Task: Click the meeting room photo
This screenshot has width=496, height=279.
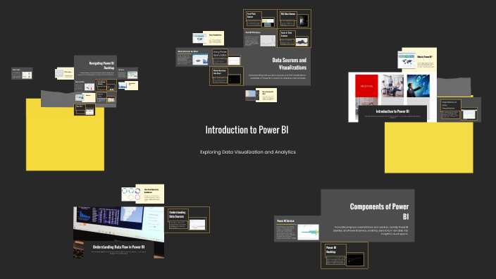Action: 392,86
